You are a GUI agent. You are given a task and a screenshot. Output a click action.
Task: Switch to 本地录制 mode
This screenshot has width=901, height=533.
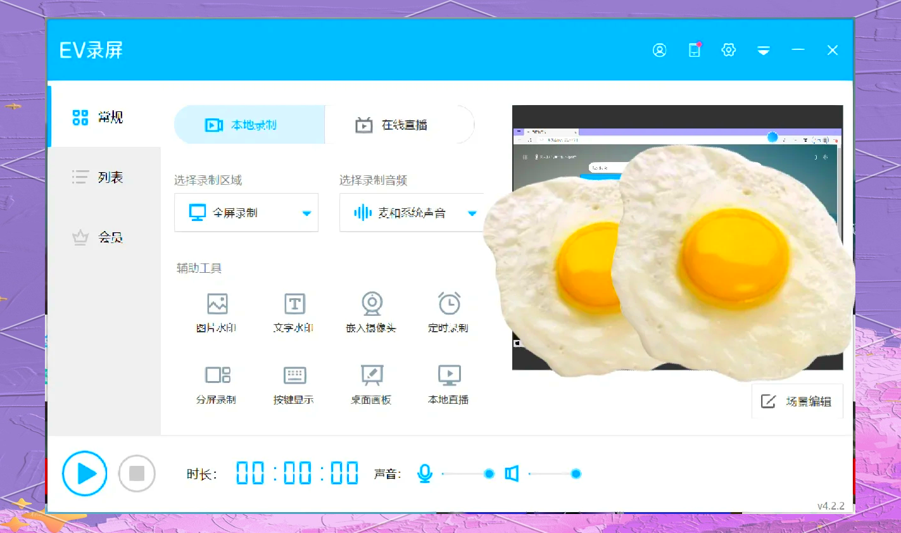(x=249, y=125)
